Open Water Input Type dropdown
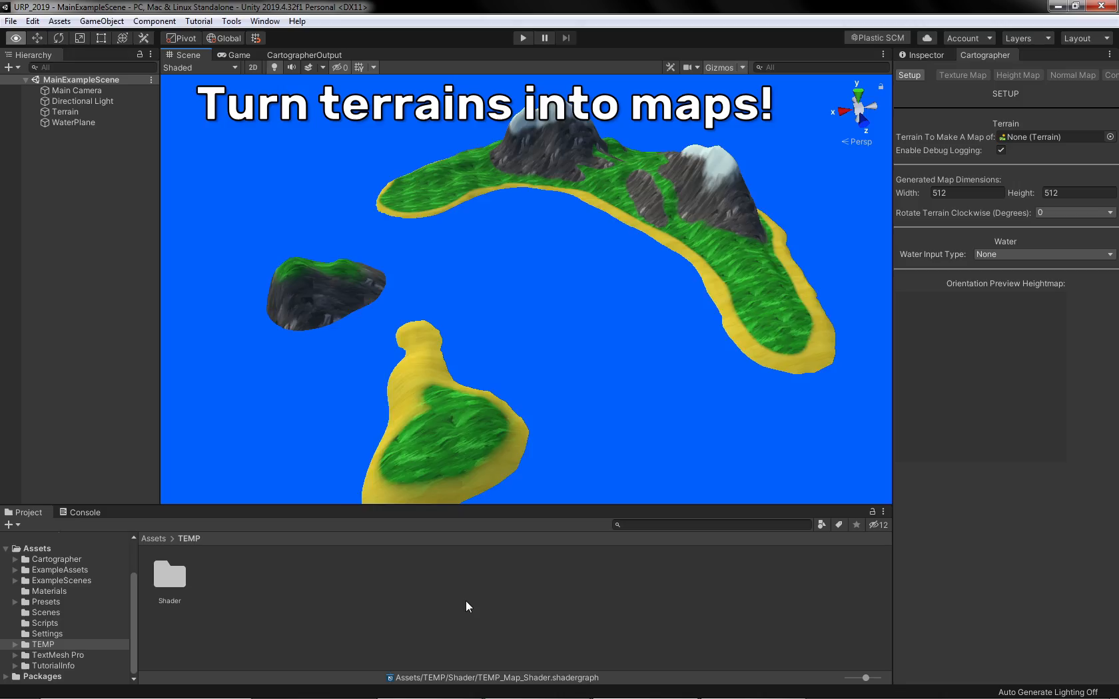Viewport: 1119px width, 699px height. [1044, 254]
